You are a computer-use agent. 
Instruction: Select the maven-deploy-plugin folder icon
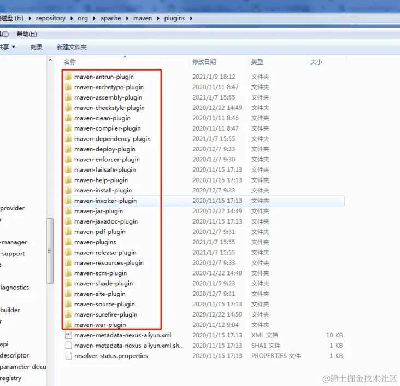68,149
